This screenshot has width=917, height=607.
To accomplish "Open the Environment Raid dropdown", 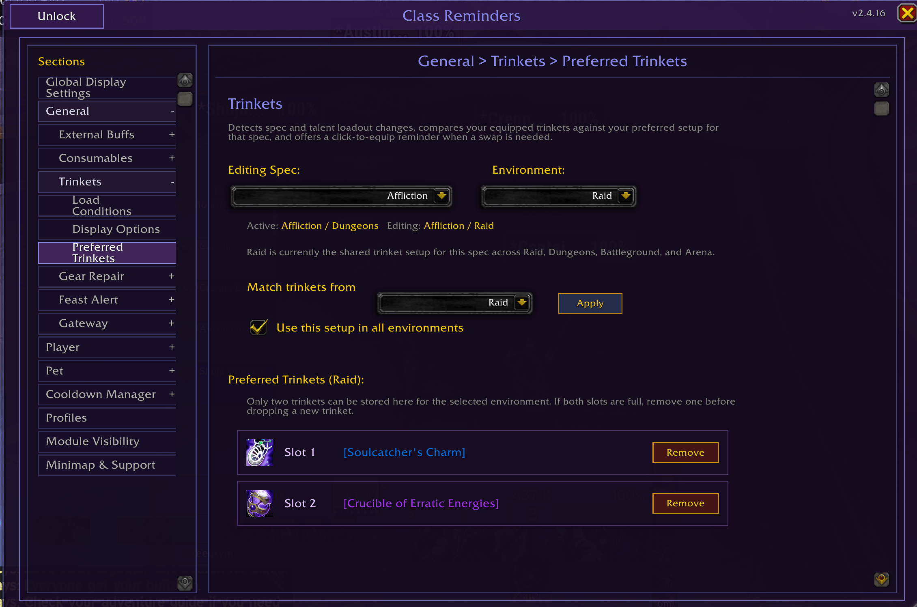I will coord(559,196).
